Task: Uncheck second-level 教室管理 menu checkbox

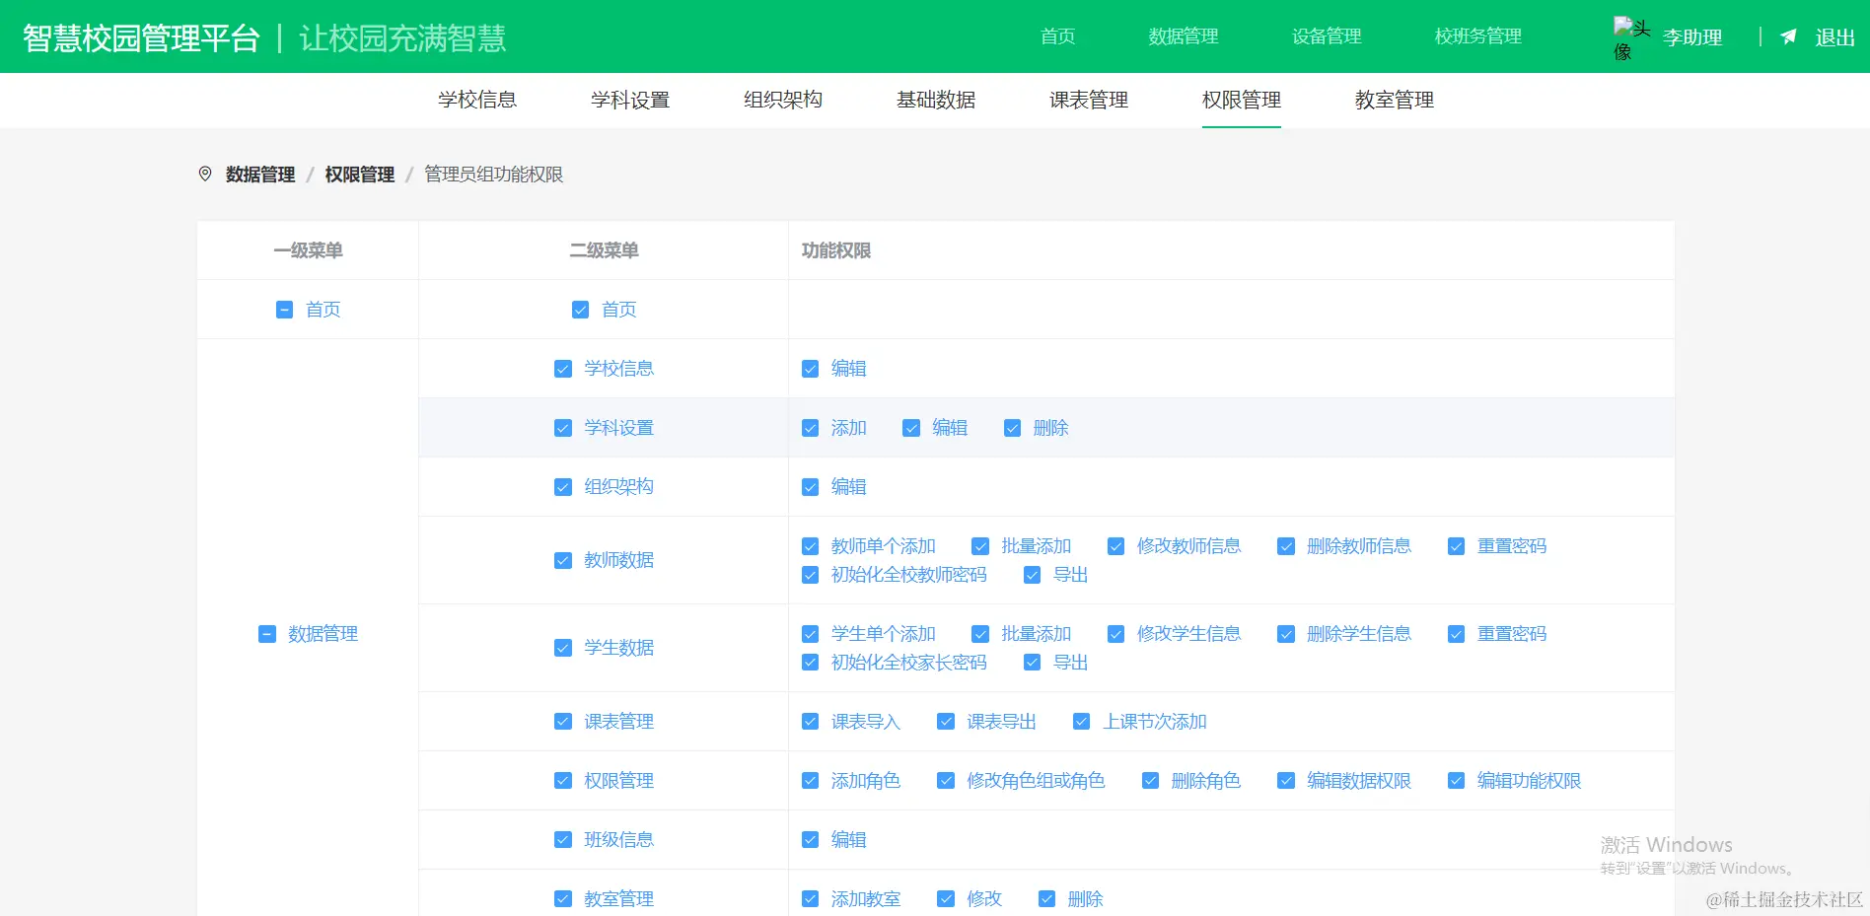Action: tap(562, 899)
